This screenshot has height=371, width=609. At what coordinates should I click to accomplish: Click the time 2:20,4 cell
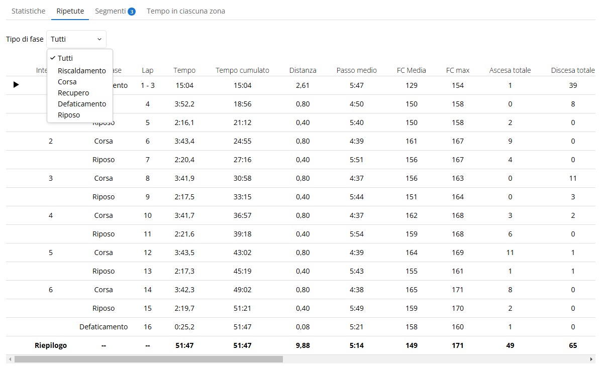click(184, 160)
